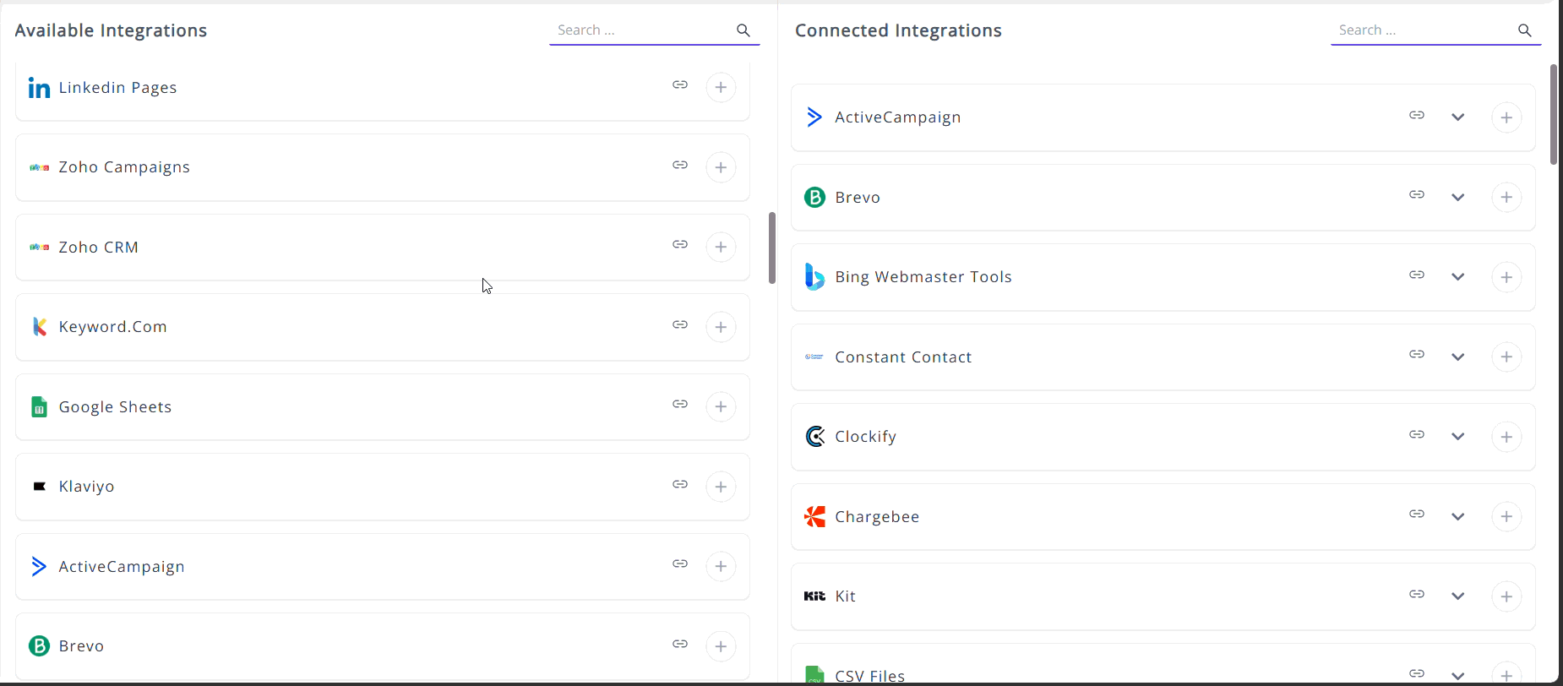
Task: Click the search magnifier in Connected Integrations
Action: pyautogui.click(x=1525, y=30)
